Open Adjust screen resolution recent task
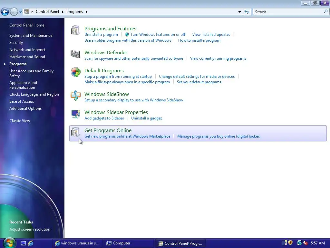 click(x=30, y=229)
